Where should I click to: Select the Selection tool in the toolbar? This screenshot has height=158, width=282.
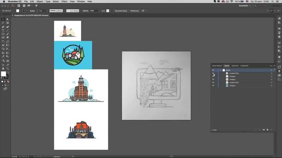pyautogui.click(x=3, y=19)
